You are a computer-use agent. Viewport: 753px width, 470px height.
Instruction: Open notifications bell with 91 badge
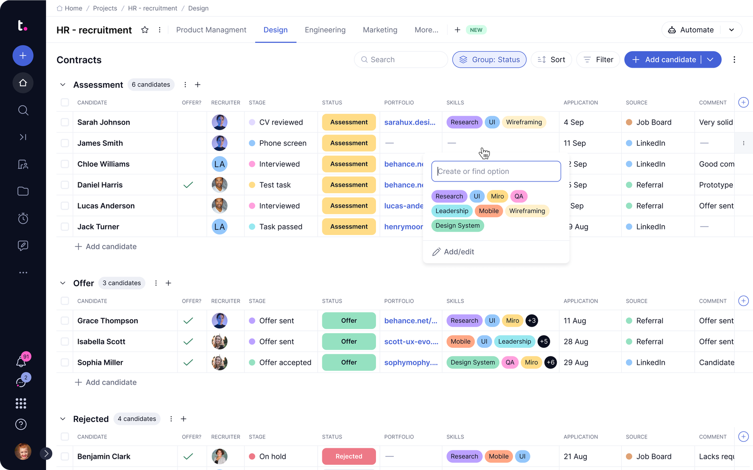click(22, 361)
